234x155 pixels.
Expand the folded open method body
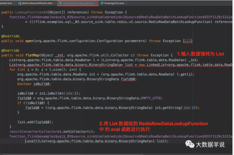pyautogui.click(x=188, y=41)
